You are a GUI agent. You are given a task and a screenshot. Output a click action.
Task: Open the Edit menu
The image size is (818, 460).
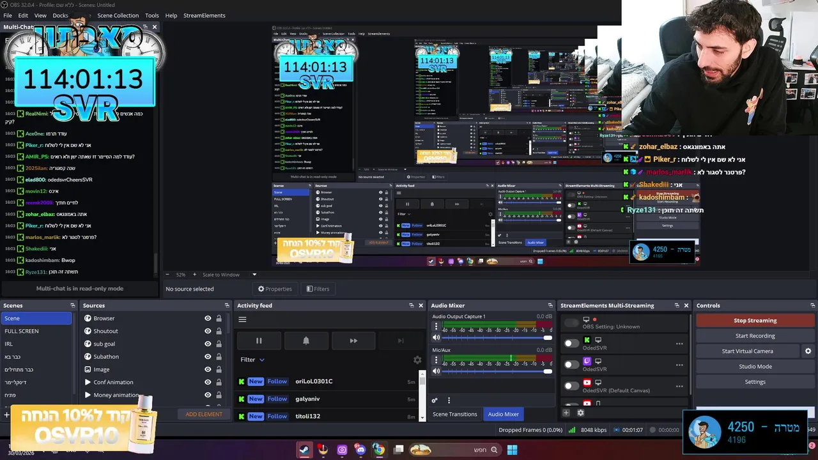(x=23, y=15)
